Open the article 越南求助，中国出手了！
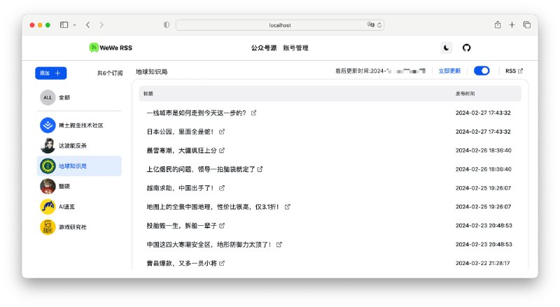The height and width of the screenshot is (307, 560). [181, 188]
